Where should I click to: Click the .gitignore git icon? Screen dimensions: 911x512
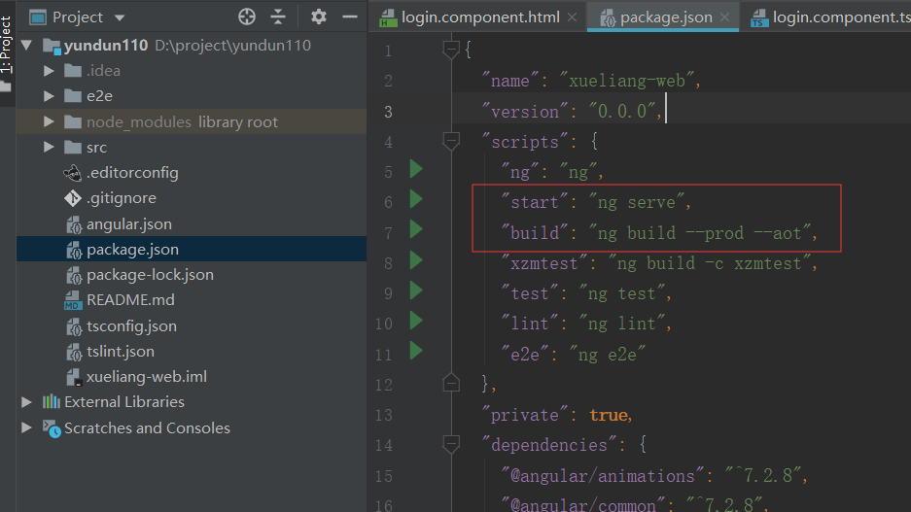pyautogui.click(x=73, y=198)
